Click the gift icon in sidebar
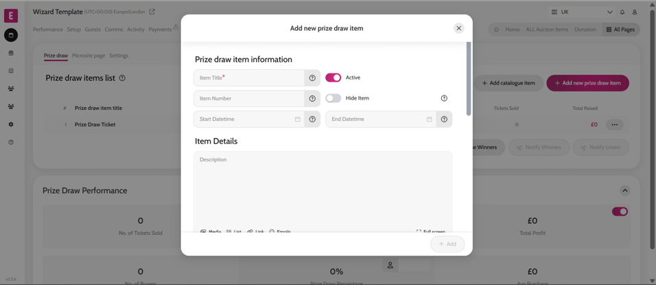Screen dimensions: 656x285 [11, 53]
